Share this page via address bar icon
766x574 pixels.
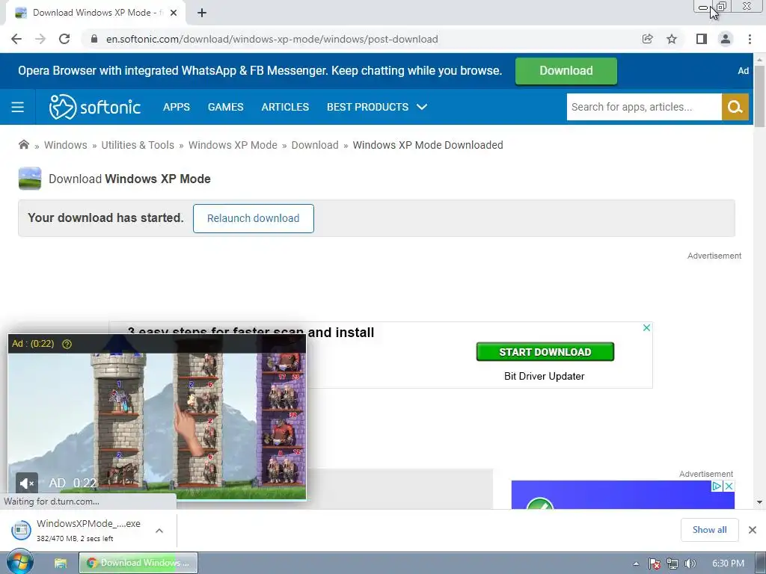(647, 39)
